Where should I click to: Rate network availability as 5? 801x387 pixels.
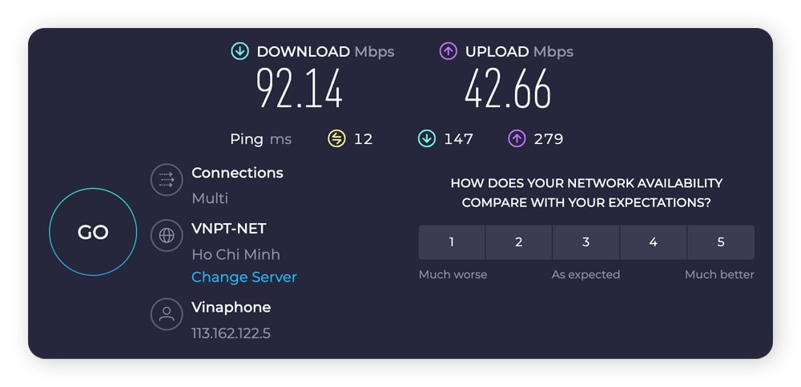coord(721,242)
